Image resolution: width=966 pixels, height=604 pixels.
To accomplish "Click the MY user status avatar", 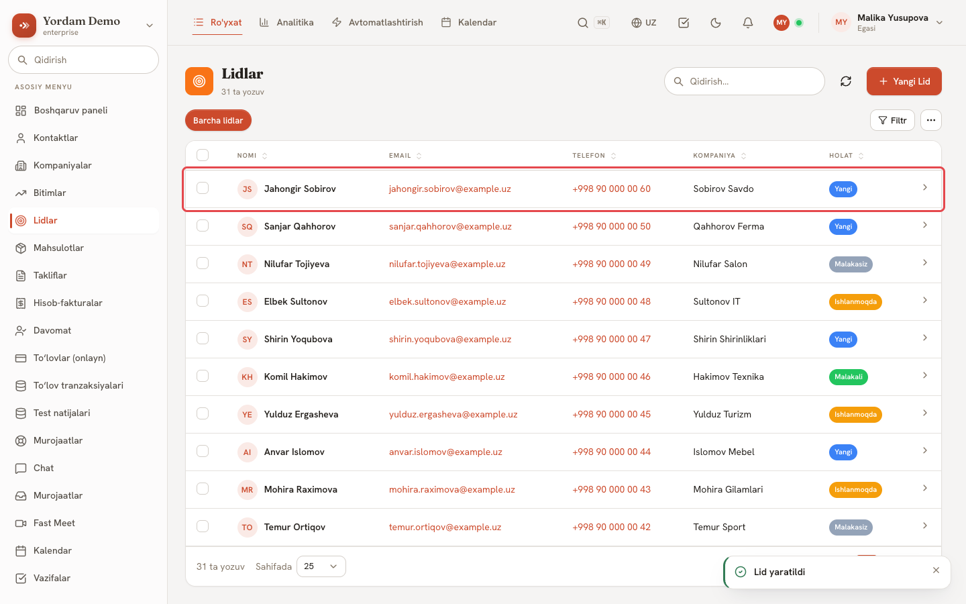I will coord(782,23).
